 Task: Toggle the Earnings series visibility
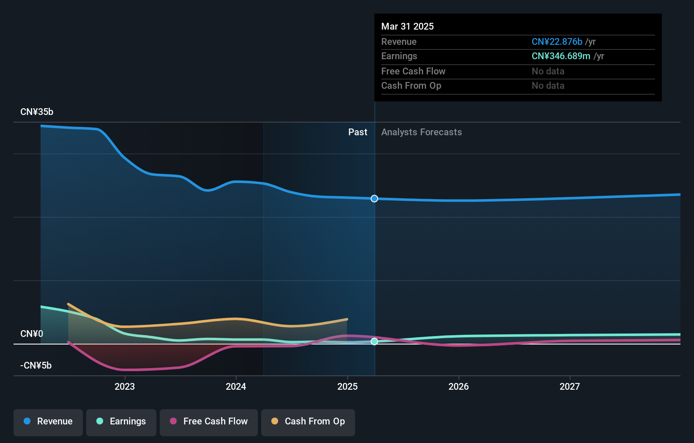(121, 422)
